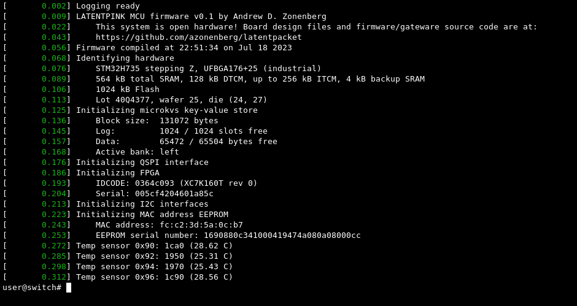
Task: Click Temp sensor 0x92 reading line
Action: [155, 256]
